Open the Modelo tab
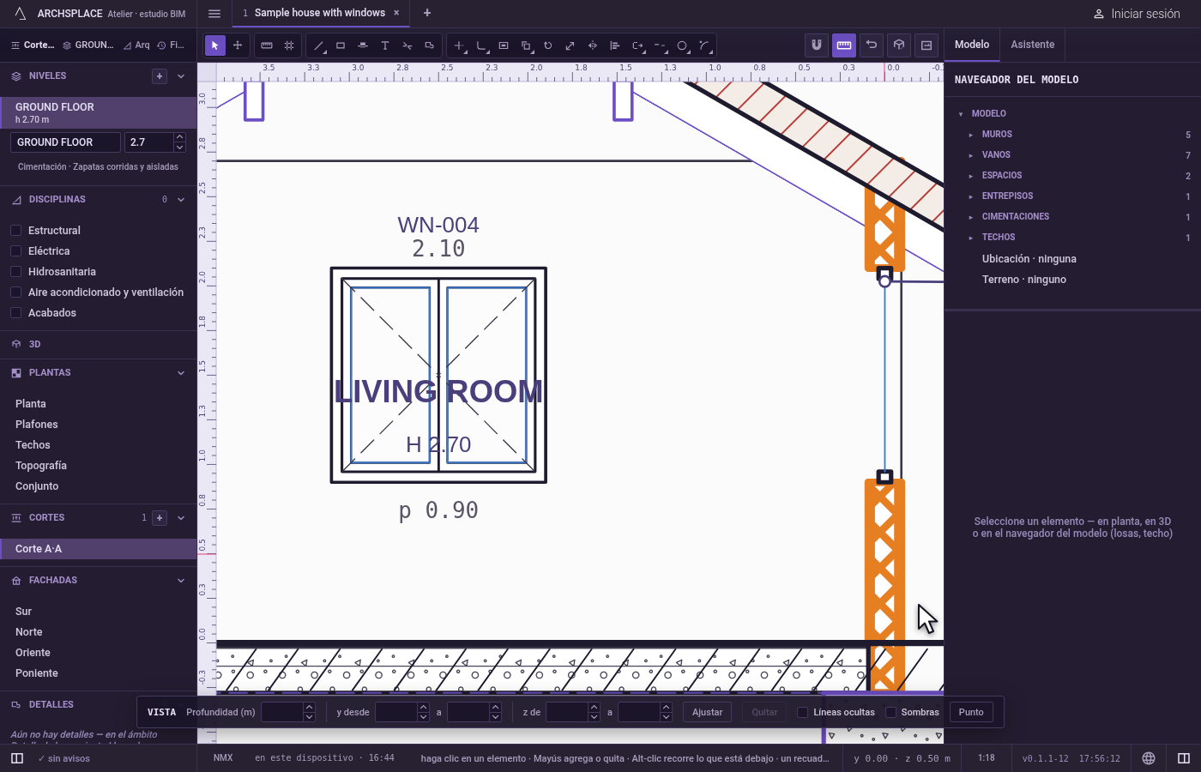Screen dimensions: 1201x772 point(972,45)
